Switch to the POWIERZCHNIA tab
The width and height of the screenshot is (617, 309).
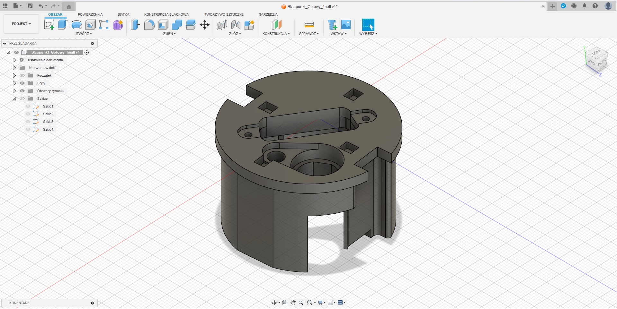pos(90,14)
